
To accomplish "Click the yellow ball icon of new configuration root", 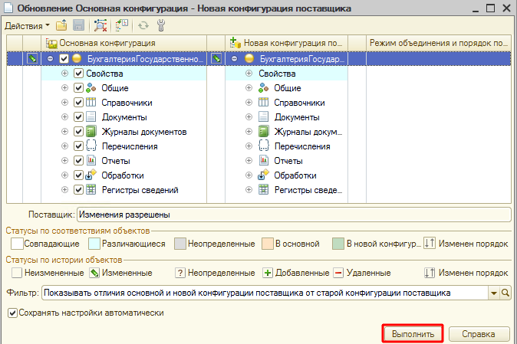I will pos(249,58).
